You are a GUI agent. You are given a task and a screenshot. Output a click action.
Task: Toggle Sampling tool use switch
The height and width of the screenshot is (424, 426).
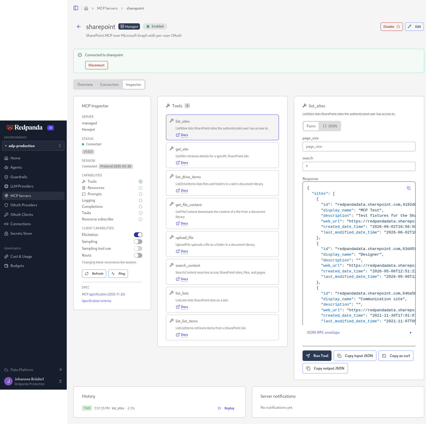(x=138, y=248)
